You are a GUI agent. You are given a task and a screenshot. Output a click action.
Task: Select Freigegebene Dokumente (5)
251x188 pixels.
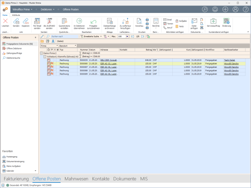20,44
